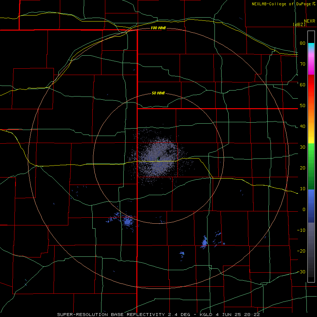317x317 pixels.
Task: Click the 50 NMI range ring label
Action: 158,93
